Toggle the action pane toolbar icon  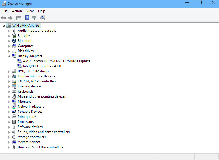point(34,18)
